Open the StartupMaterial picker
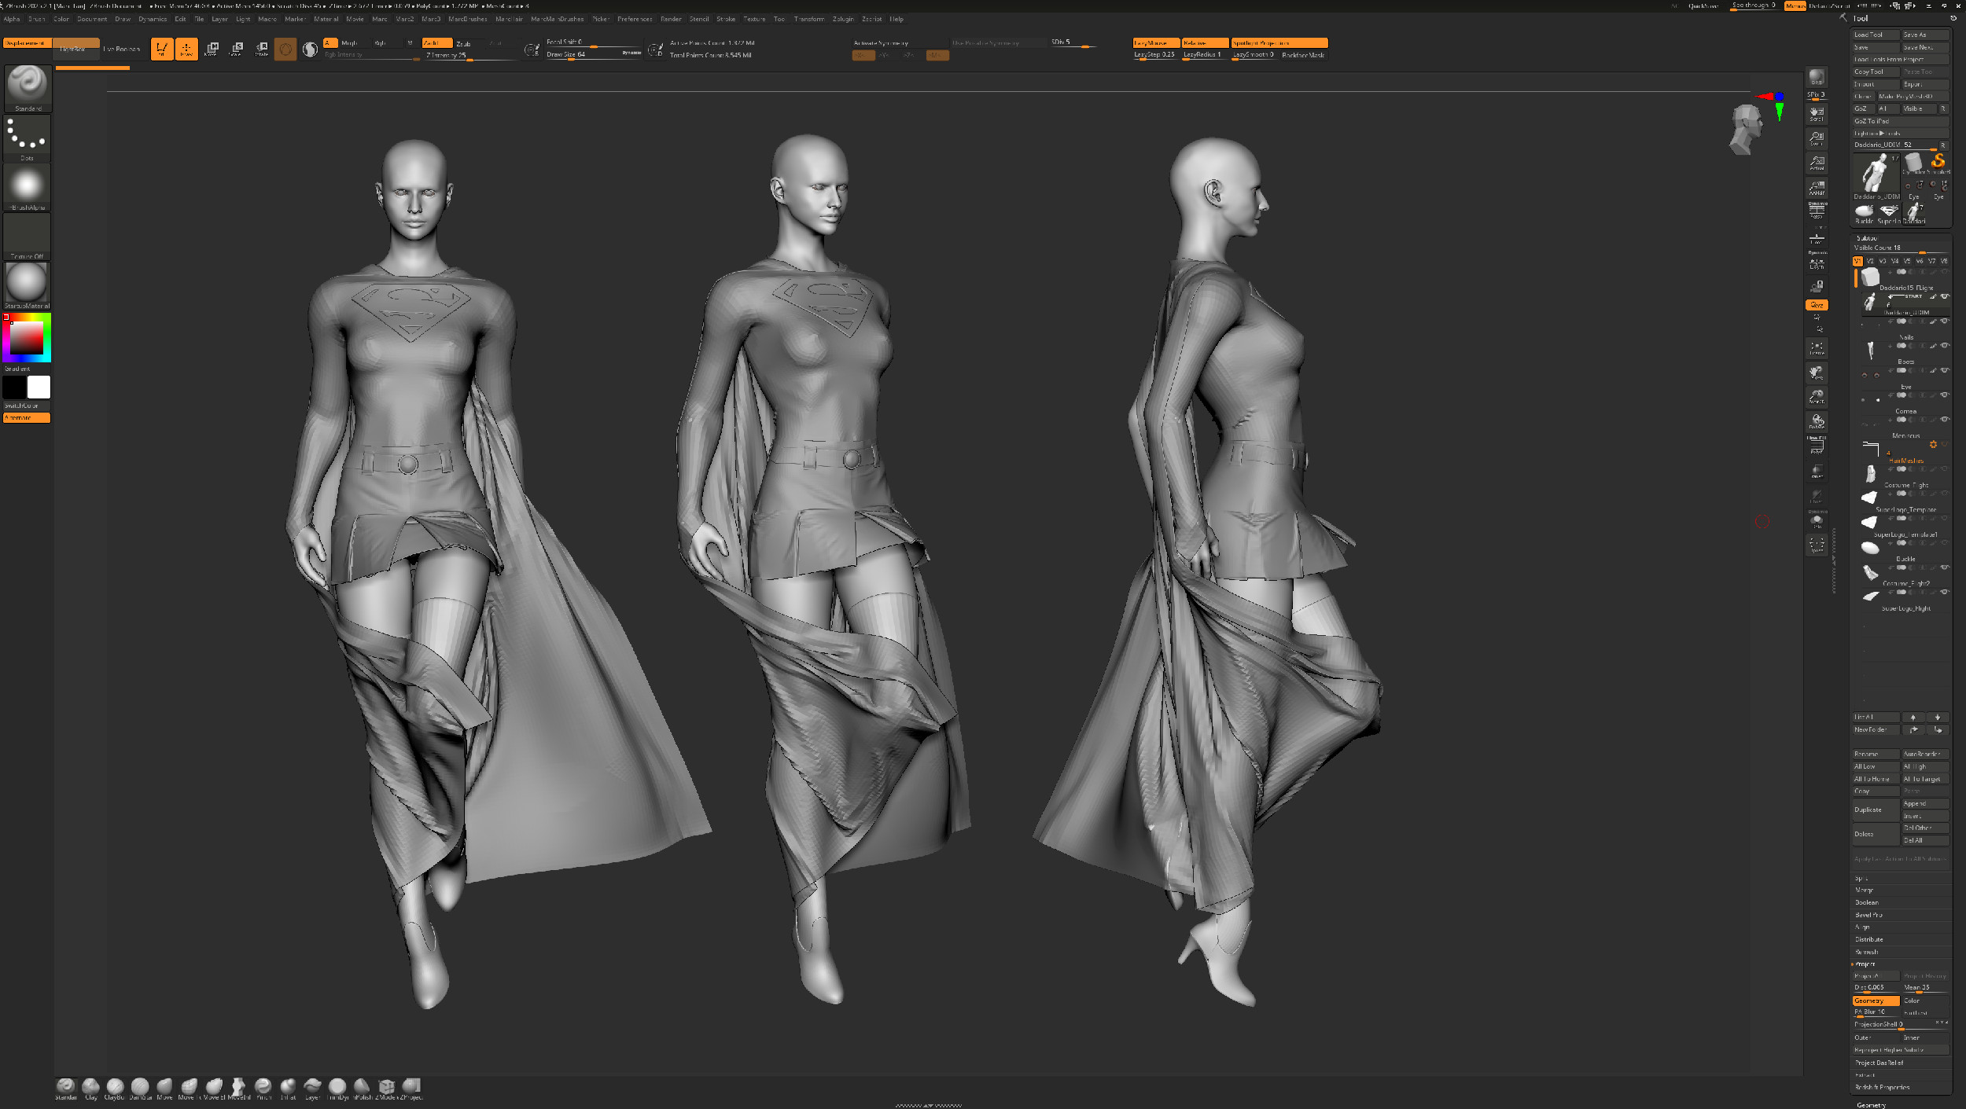1966x1109 pixels. click(x=28, y=285)
